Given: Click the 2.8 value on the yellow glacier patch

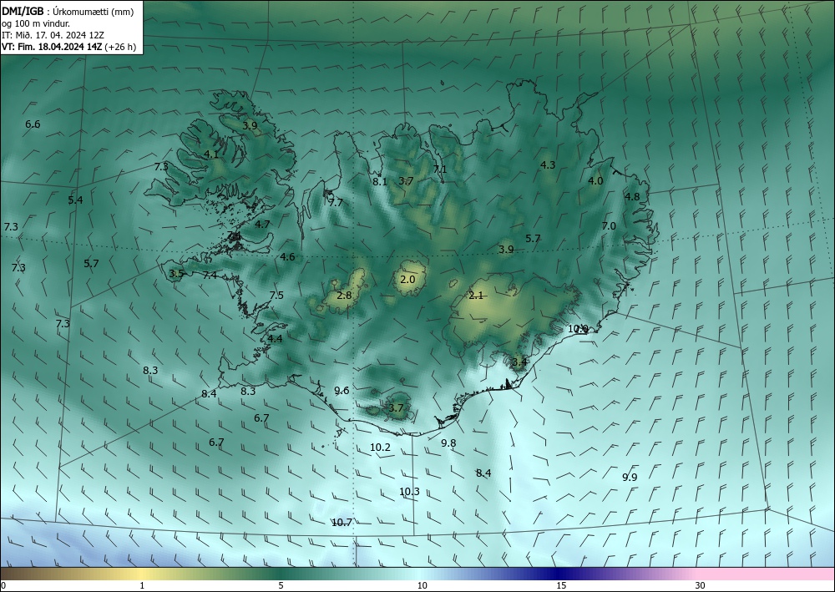Looking at the screenshot, I should pyautogui.click(x=345, y=295).
